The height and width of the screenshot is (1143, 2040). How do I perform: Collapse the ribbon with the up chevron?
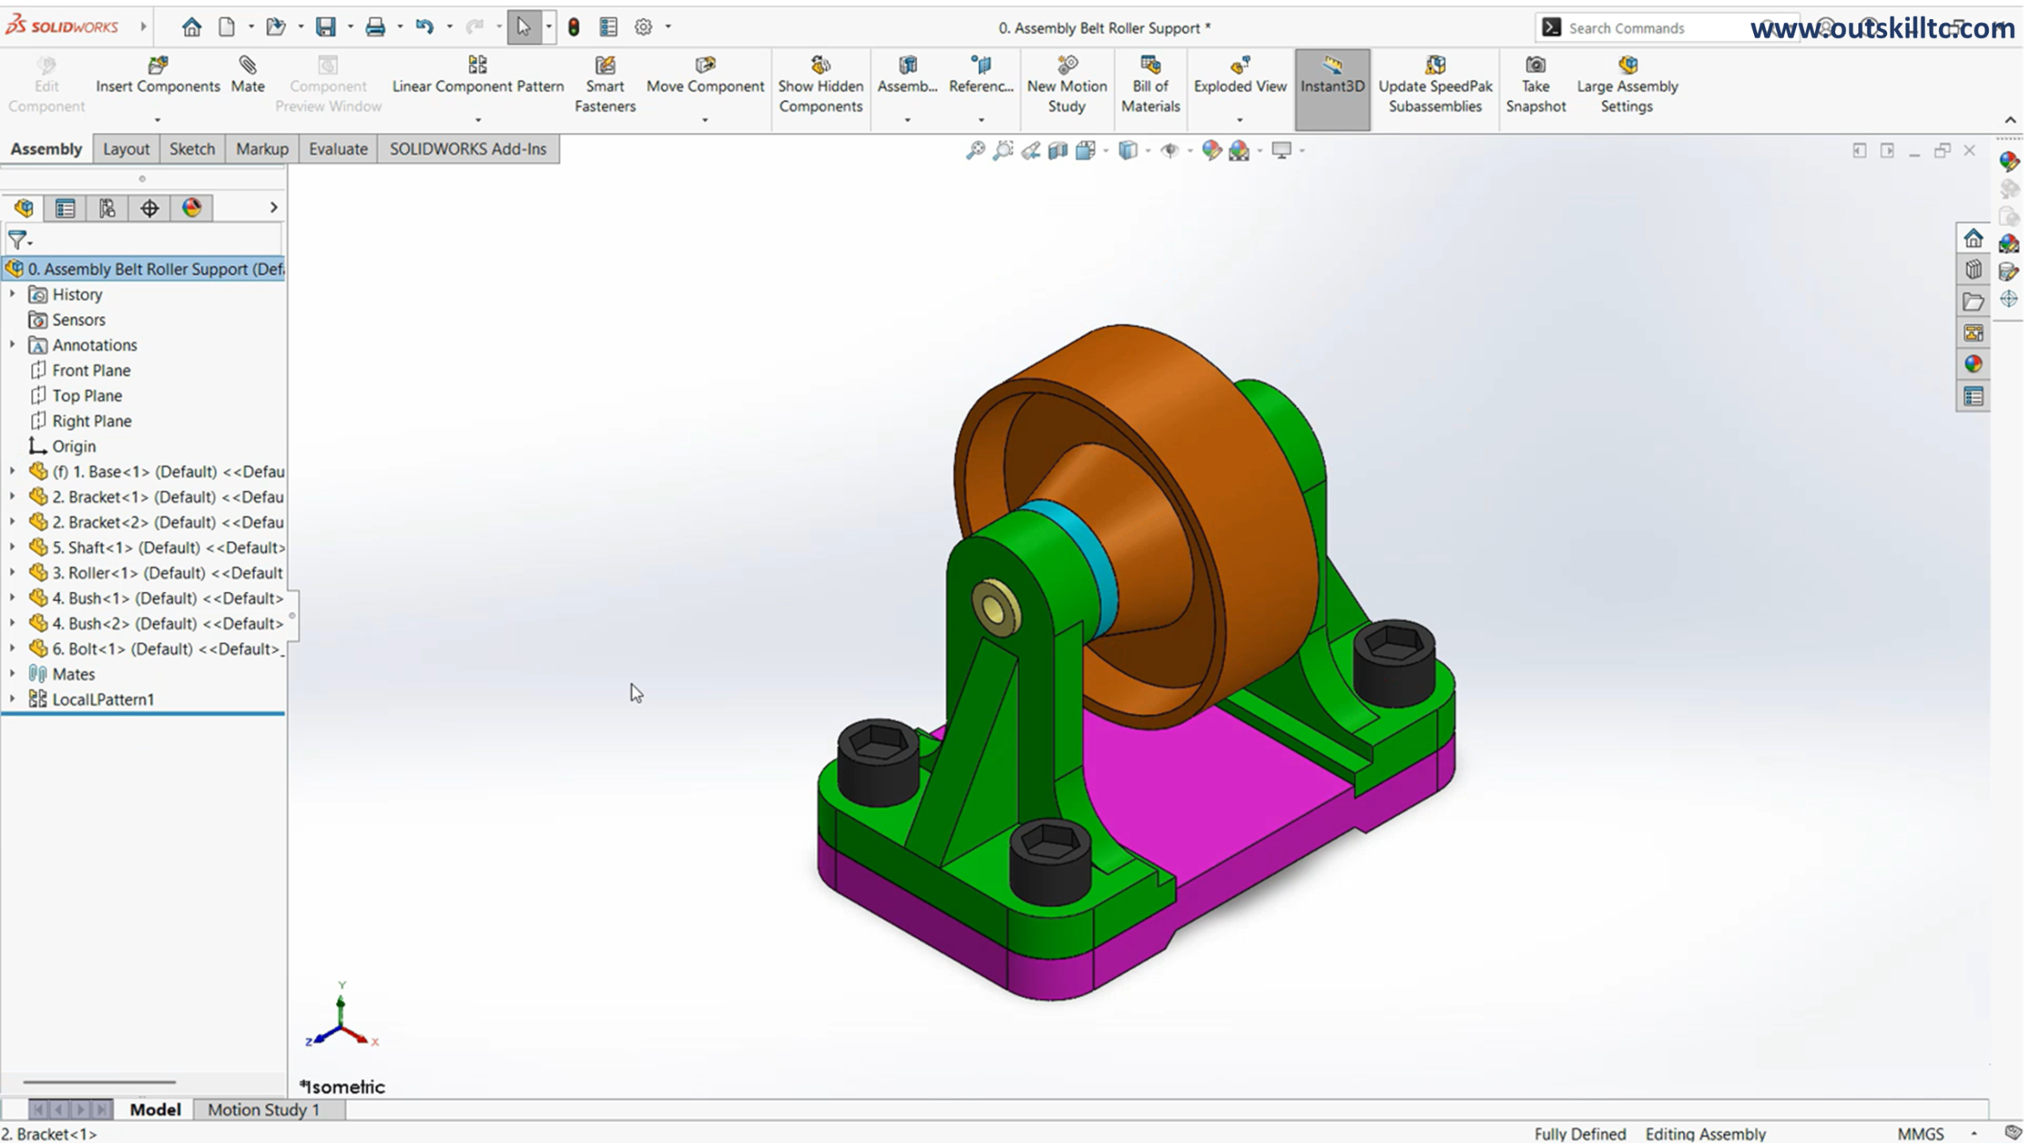pos(2010,120)
